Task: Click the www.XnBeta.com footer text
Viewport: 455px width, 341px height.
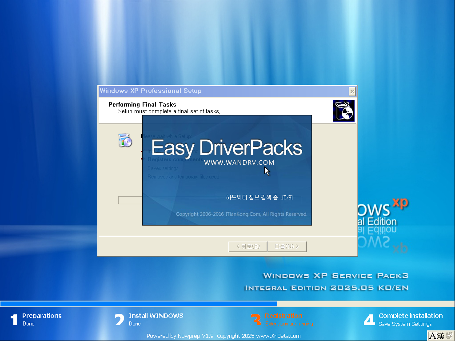Action: [x=278, y=336]
